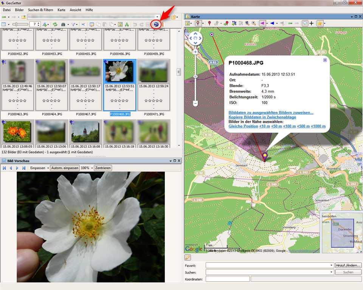Click the Google Earth globe icon
363x290 pixels.
[x=156, y=24]
